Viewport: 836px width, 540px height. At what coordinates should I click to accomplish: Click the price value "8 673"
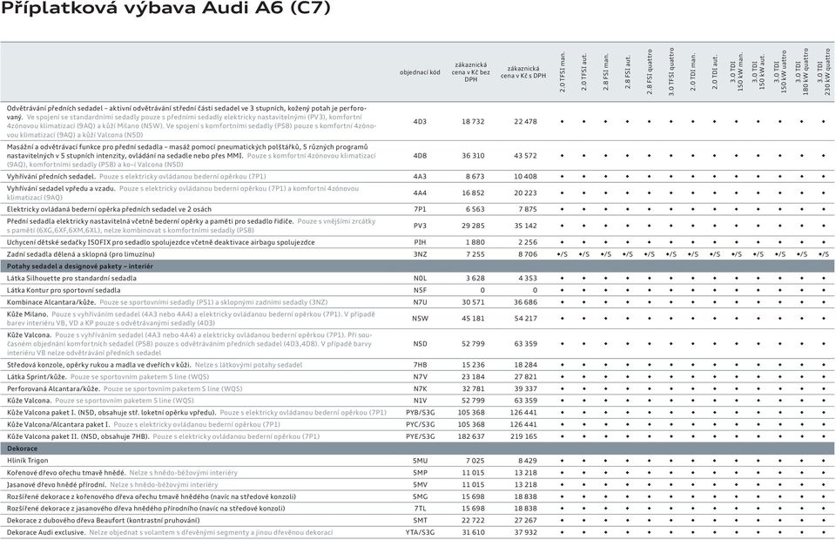475,177
